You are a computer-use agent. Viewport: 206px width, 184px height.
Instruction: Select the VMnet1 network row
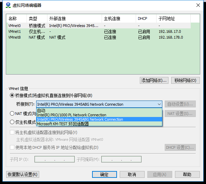99,31
